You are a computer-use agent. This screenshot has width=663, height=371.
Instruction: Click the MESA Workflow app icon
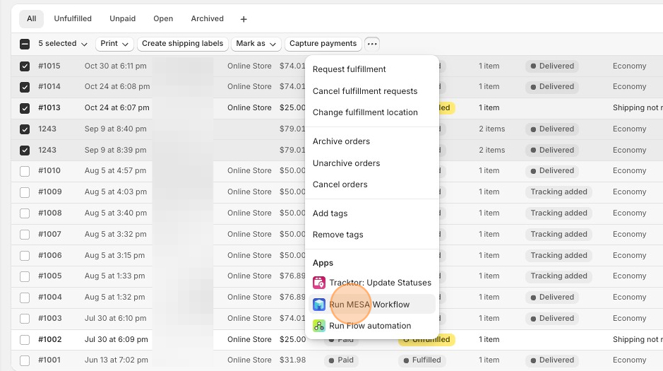[x=319, y=305]
